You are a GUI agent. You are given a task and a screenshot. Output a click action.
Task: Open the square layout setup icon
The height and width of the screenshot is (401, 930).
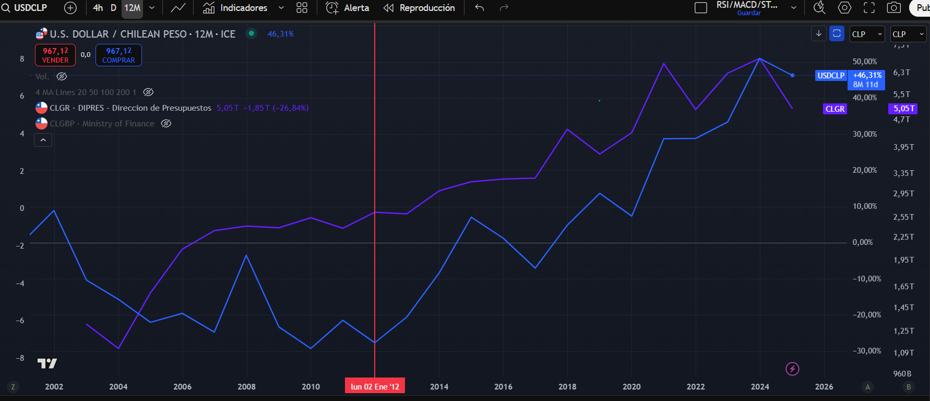(701, 8)
